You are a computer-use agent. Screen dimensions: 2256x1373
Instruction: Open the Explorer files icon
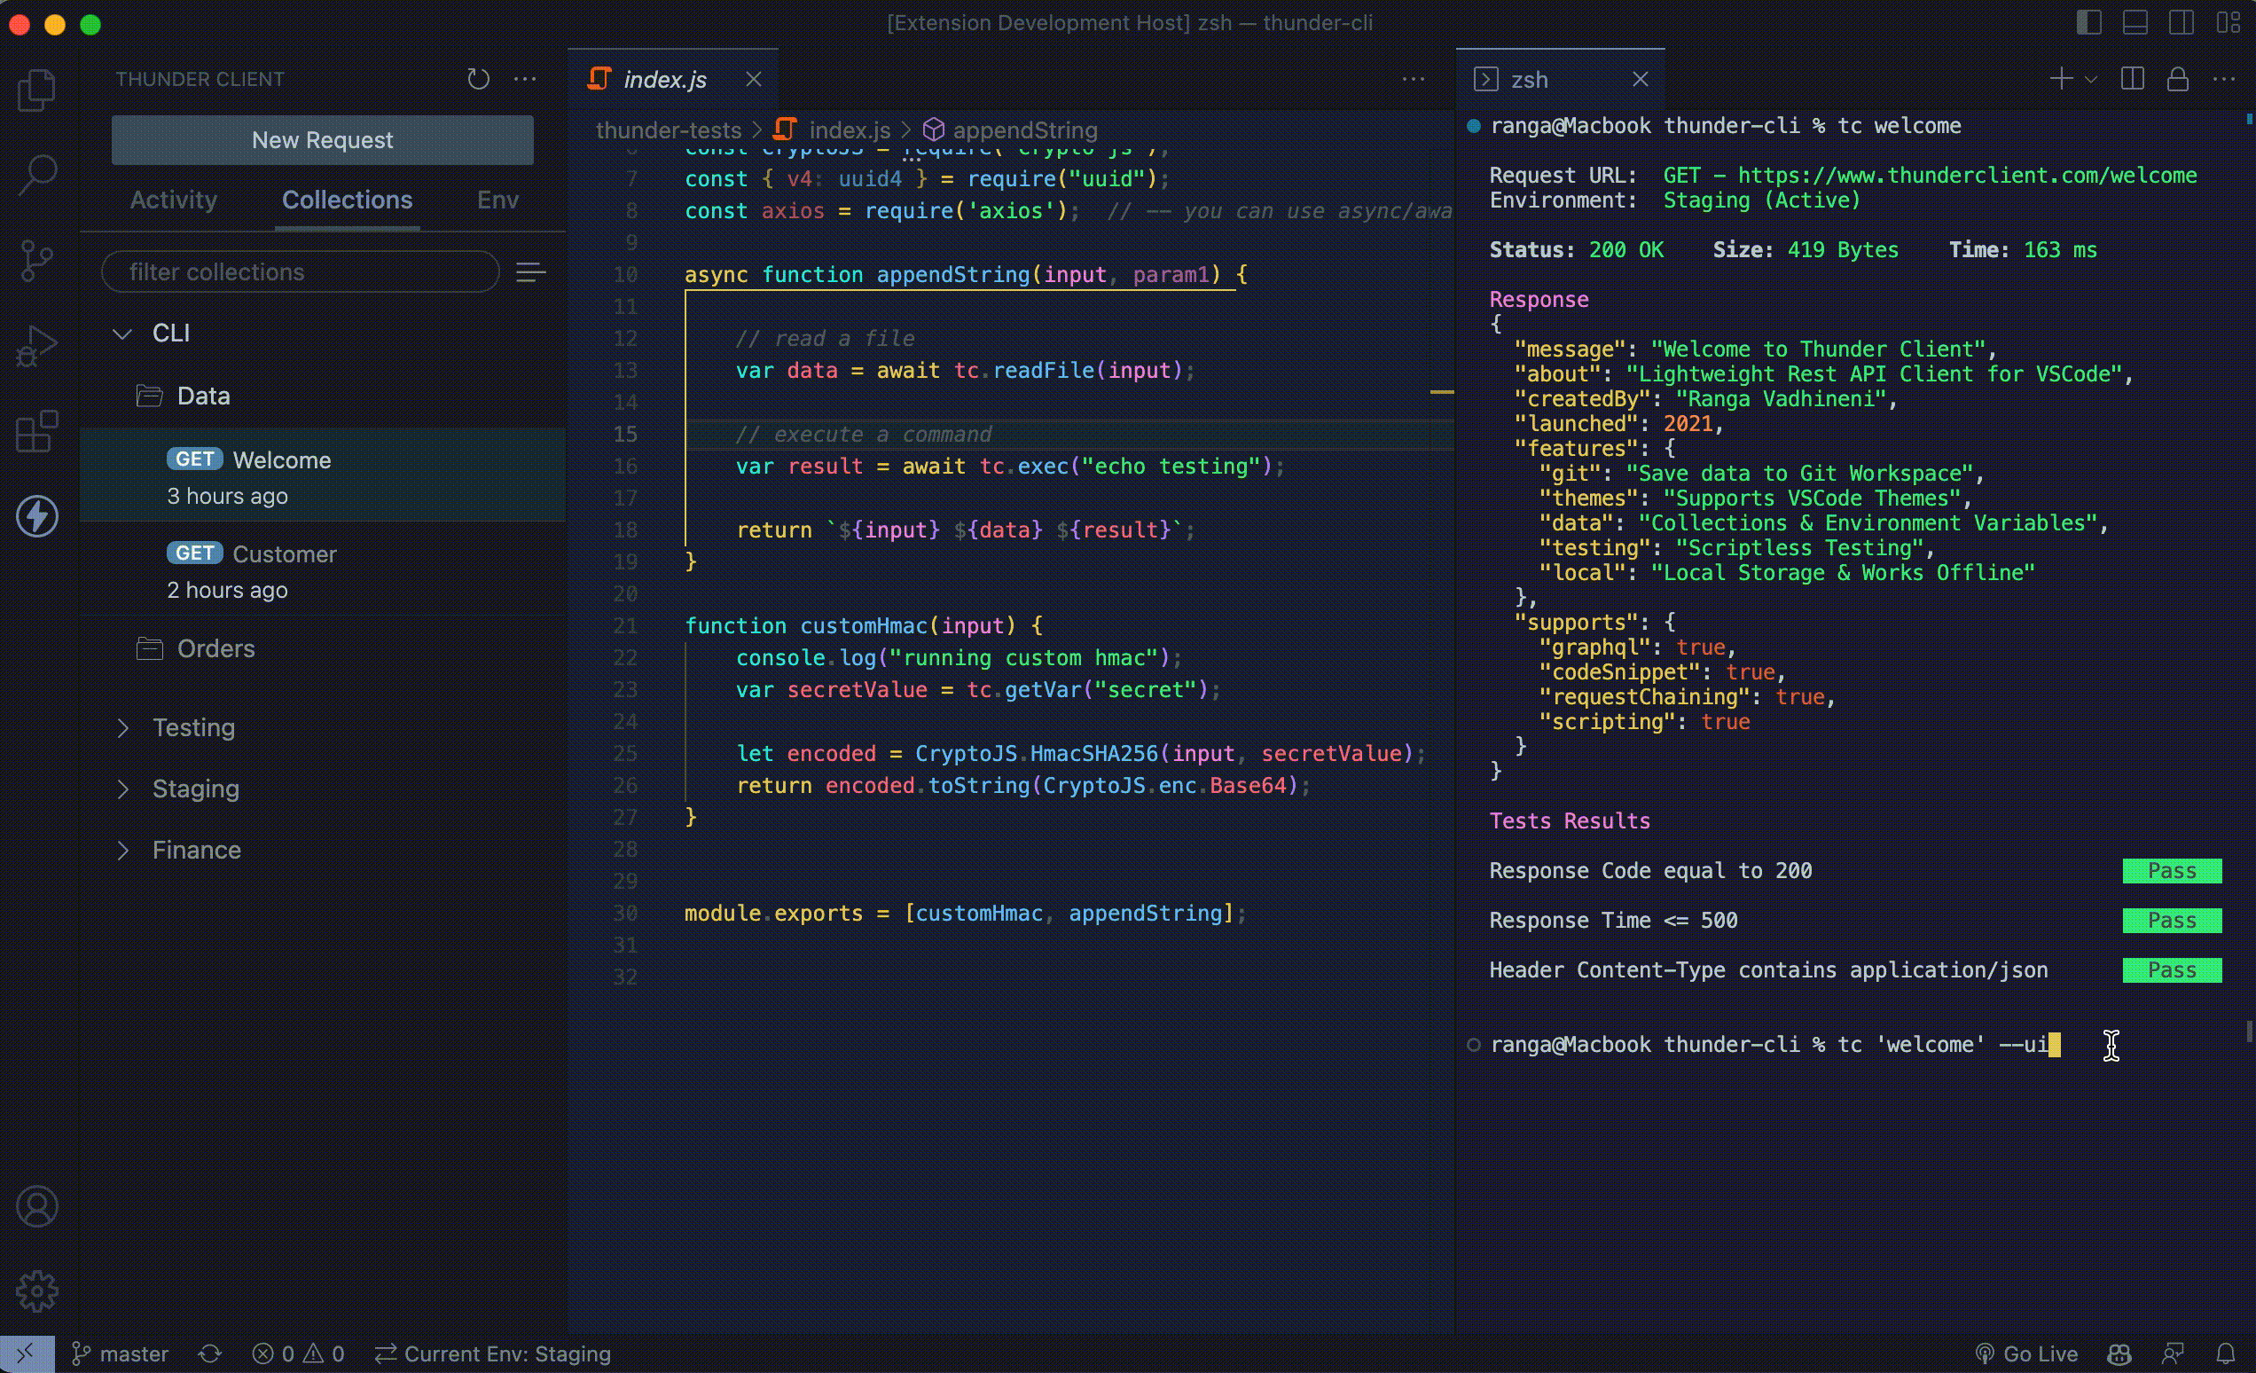coord(36,90)
